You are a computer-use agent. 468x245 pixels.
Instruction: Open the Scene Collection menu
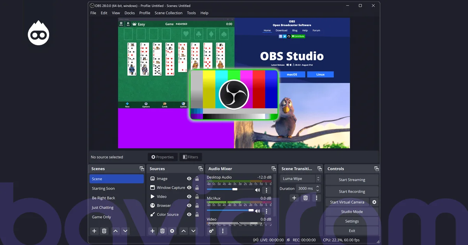pos(168,13)
